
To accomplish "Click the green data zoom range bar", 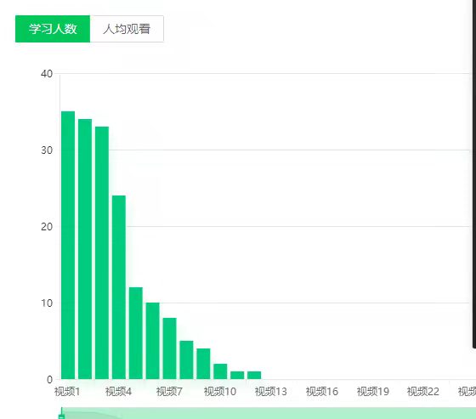I will (x=269, y=414).
